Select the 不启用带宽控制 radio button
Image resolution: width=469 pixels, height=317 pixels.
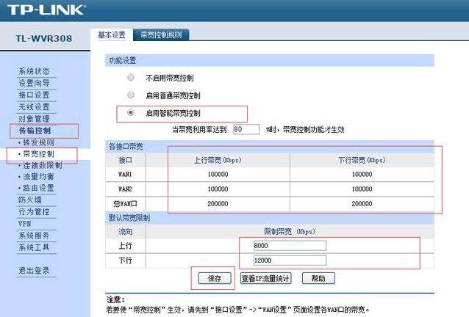tap(131, 78)
